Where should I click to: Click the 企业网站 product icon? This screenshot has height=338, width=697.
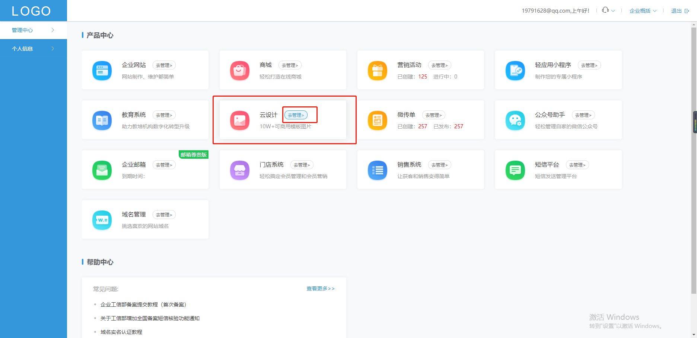point(102,70)
